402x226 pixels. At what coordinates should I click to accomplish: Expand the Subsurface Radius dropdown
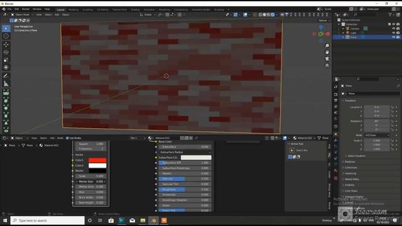(x=185, y=152)
